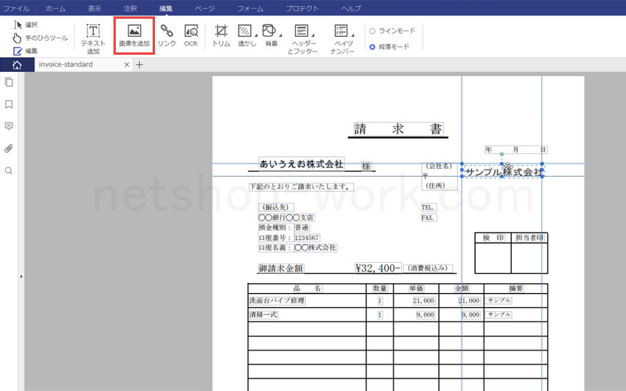The height and width of the screenshot is (391, 626).
Task: Select the トリム (Trim) crop tool
Action: 221,36
